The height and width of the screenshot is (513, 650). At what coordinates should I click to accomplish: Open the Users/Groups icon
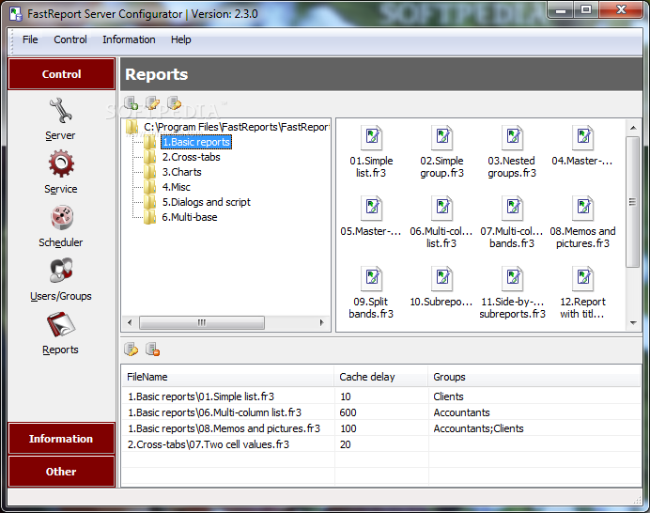[61, 271]
